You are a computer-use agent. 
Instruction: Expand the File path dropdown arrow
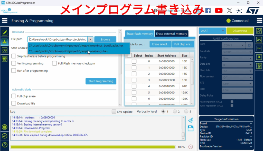90,39
